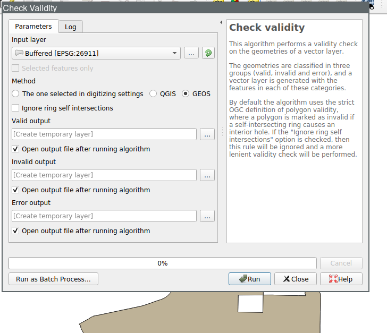Enable Ignore ring self intersections
This screenshot has width=387, height=333.
coord(16,108)
